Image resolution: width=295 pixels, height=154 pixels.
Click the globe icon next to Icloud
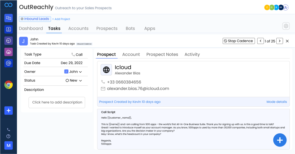[106, 70]
